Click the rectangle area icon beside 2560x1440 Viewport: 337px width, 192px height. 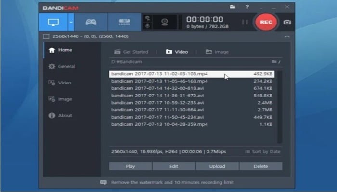[x=46, y=36]
